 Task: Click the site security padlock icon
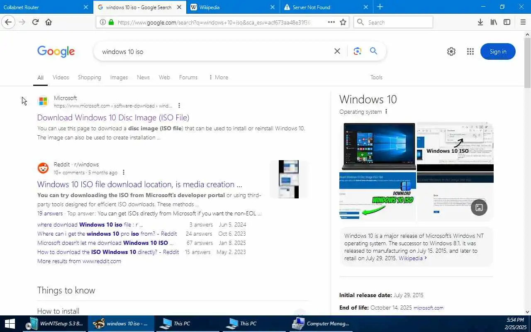tap(111, 22)
